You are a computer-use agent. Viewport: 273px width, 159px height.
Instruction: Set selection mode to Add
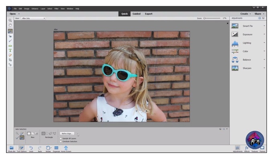tap(33, 134)
